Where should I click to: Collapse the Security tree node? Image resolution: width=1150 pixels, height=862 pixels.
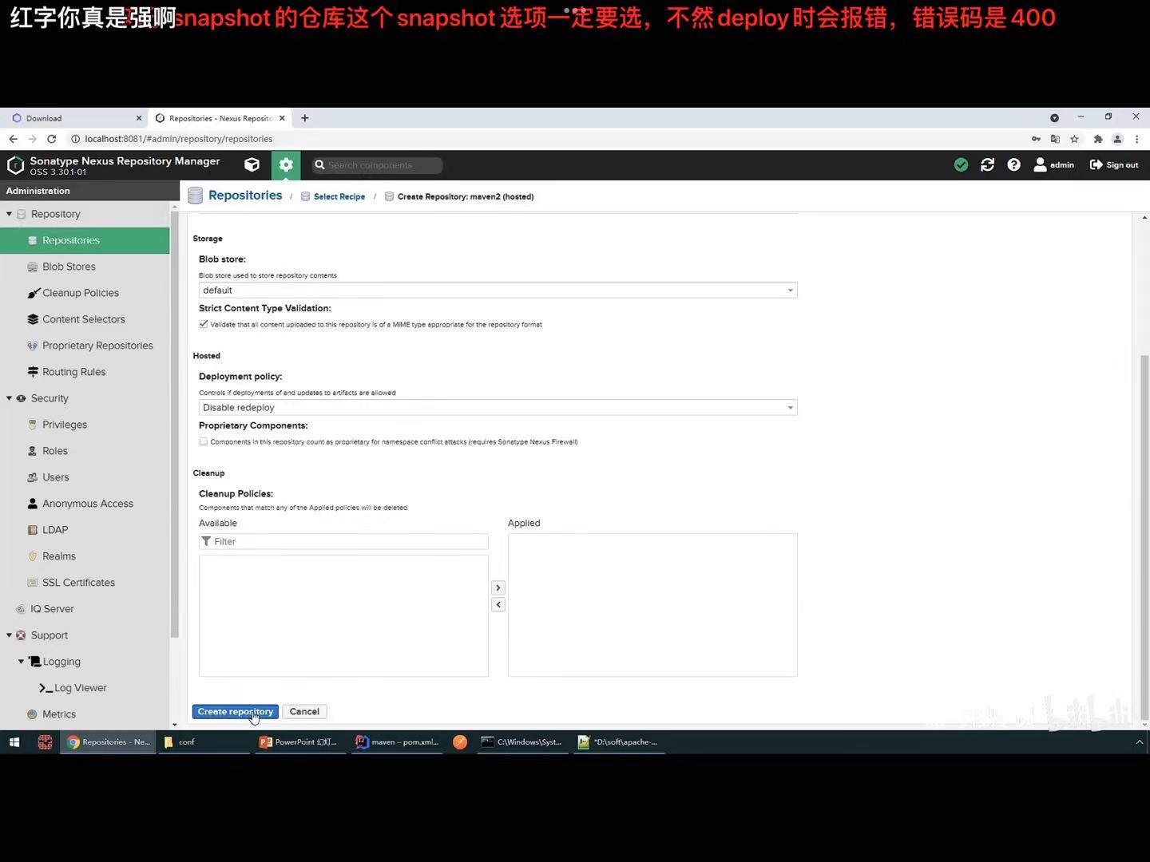[x=10, y=398]
